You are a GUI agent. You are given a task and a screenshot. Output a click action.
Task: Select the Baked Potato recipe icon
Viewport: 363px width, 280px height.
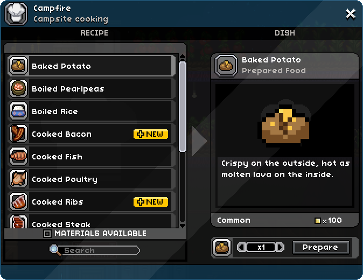coord(18,66)
